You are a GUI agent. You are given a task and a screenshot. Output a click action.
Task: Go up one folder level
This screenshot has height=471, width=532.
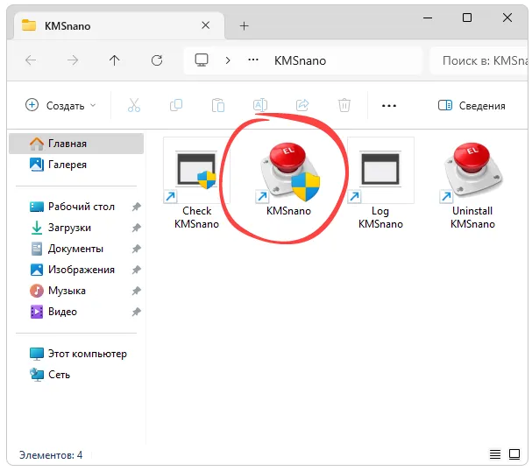(x=115, y=60)
